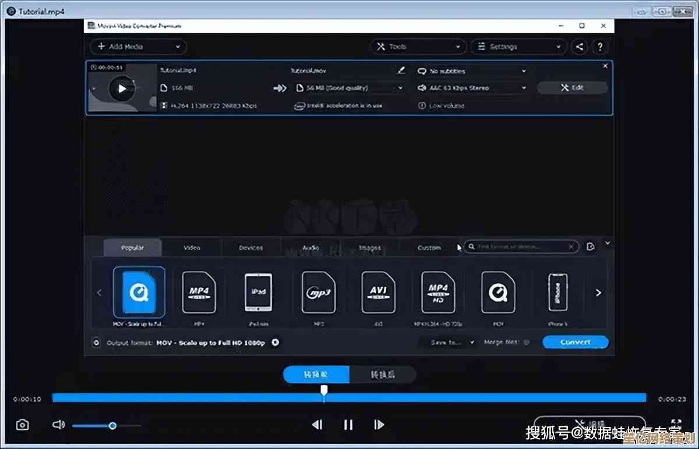Click the pencil icon to rename output file
The width and height of the screenshot is (699, 449).
[x=401, y=70]
